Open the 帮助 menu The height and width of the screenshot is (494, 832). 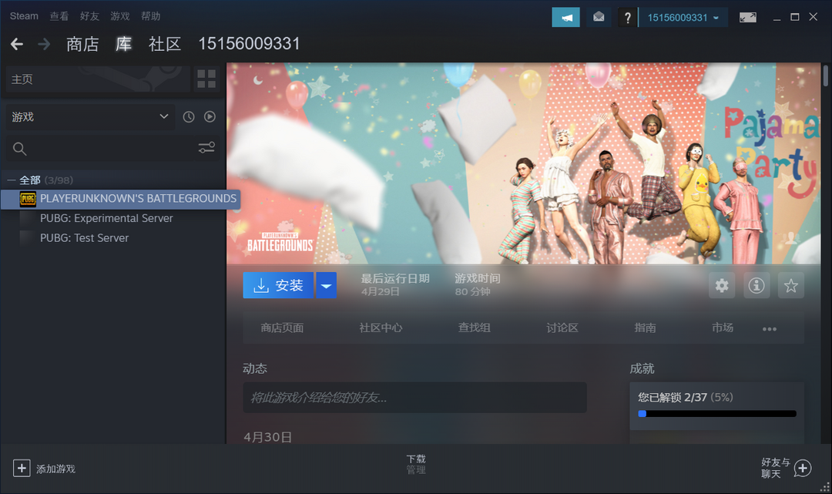[151, 16]
